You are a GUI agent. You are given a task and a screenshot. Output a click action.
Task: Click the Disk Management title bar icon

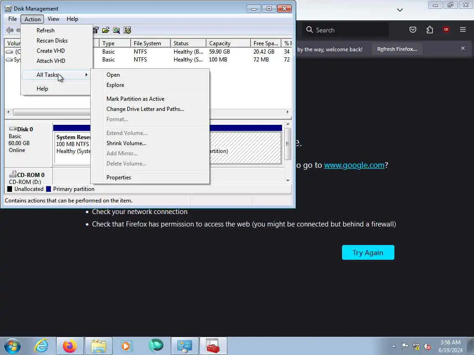tap(8, 8)
